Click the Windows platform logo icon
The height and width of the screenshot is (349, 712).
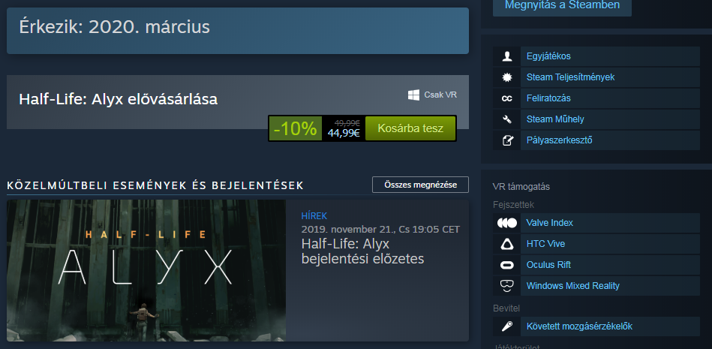413,95
